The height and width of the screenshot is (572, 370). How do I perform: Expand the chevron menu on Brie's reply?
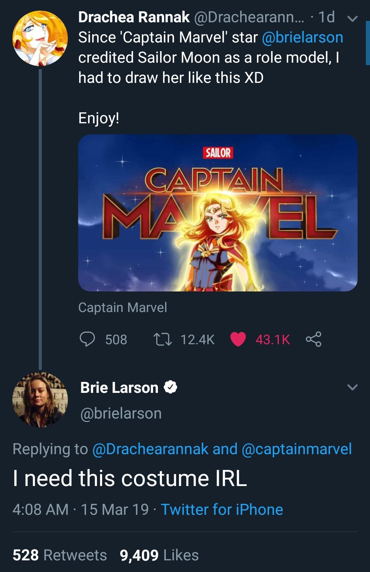353,387
